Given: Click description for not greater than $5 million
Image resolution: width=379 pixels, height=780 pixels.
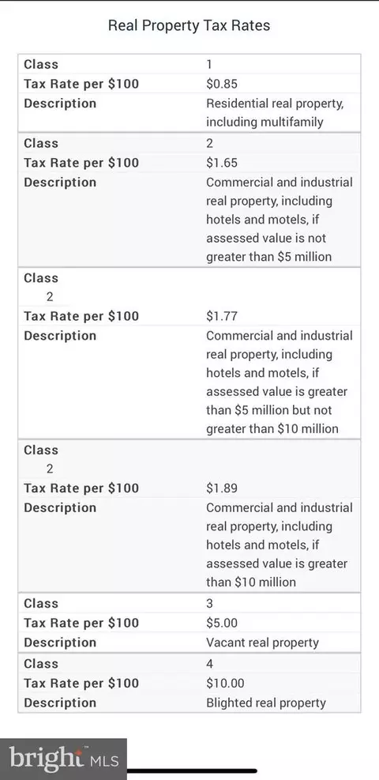Looking at the screenshot, I should [x=280, y=220].
